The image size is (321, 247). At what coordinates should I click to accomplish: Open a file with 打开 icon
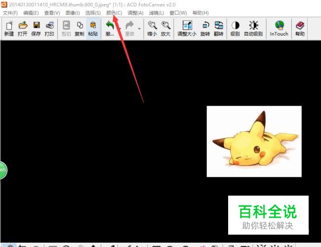click(23, 29)
